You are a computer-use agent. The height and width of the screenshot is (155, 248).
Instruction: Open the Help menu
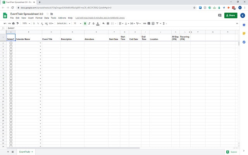70,18
